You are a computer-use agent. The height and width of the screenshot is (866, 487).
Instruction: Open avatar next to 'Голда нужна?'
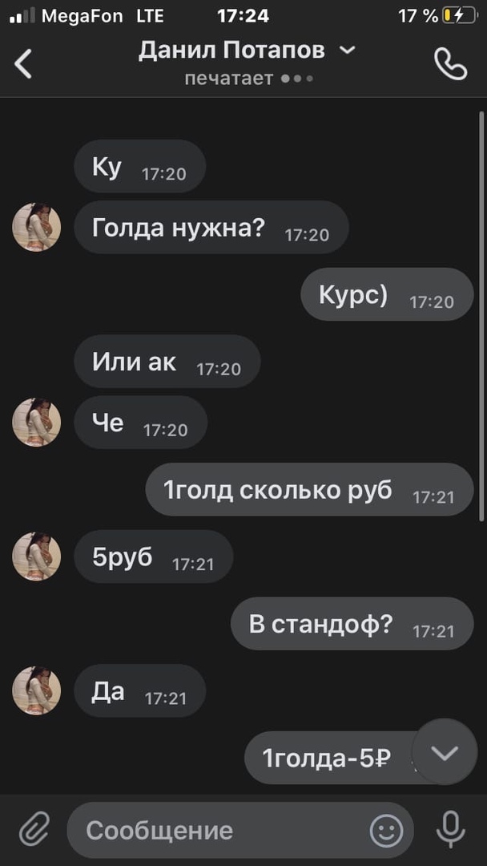pyautogui.click(x=36, y=227)
